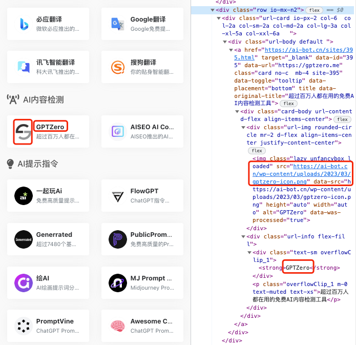Image resolution: width=356 pixels, height=345 pixels.
Task: Click the lightbulb icon beside AI提示指令
Action: 10,164
